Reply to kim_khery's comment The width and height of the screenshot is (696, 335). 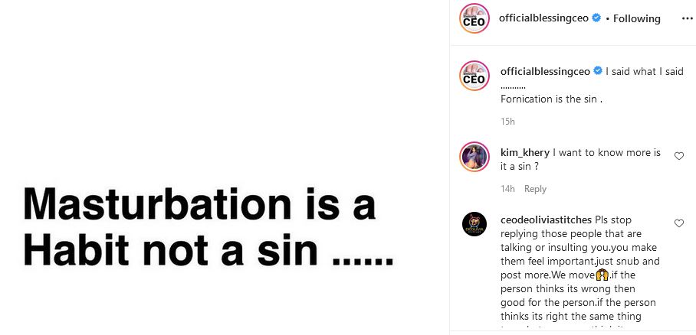pyautogui.click(x=535, y=189)
